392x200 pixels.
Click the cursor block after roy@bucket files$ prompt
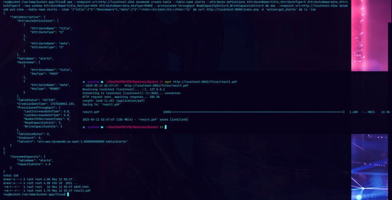coord(68,194)
